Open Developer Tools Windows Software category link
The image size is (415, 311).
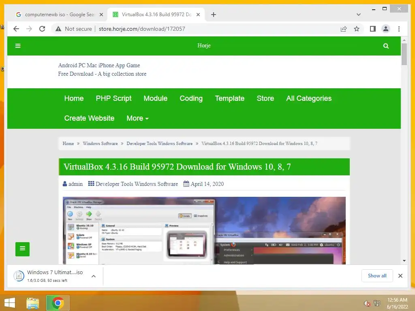[137, 184]
